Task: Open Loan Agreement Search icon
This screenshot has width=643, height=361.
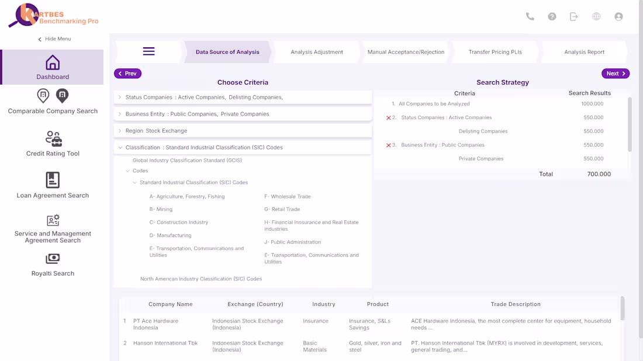Action: 53,180
